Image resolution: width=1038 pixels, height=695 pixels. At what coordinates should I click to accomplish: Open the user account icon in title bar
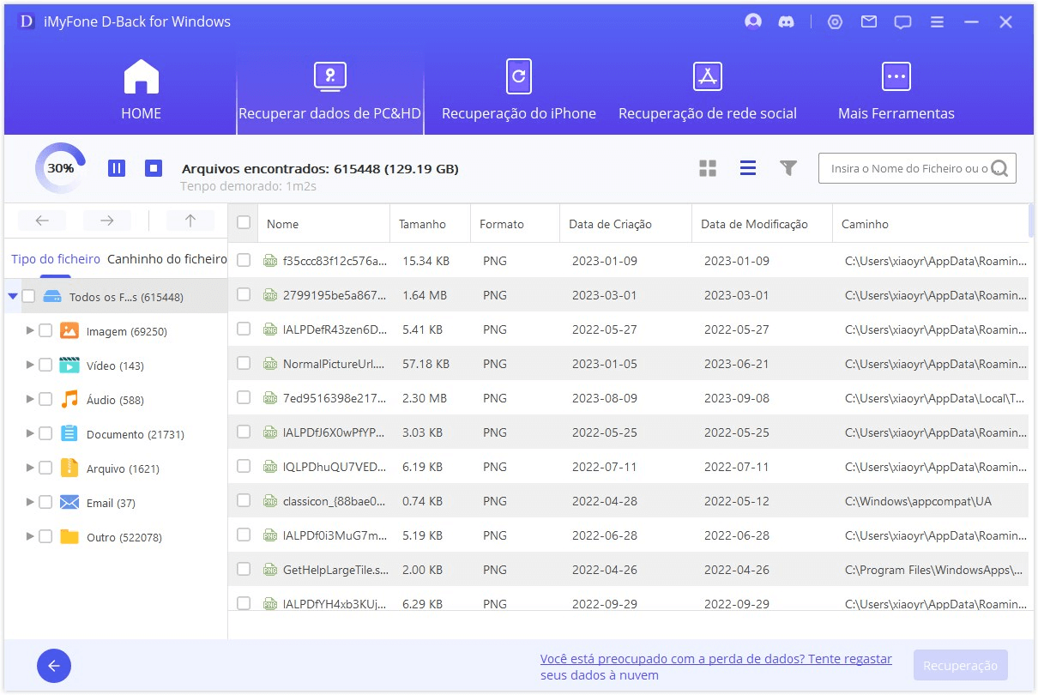pyautogui.click(x=753, y=22)
